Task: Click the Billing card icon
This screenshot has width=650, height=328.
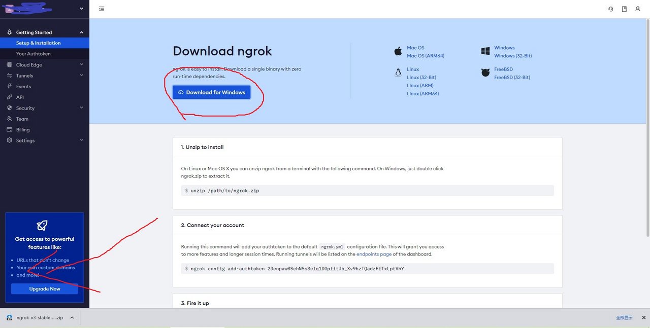Action: pyautogui.click(x=9, y=129)
